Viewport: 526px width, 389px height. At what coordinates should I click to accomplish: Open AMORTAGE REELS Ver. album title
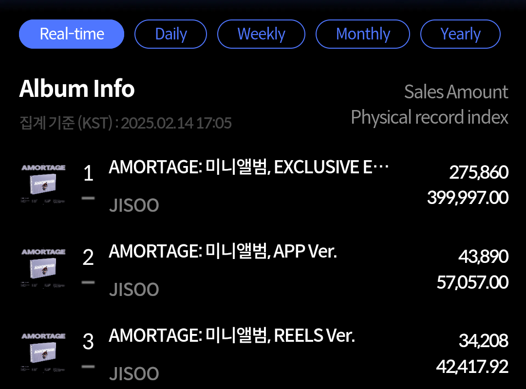231,335
